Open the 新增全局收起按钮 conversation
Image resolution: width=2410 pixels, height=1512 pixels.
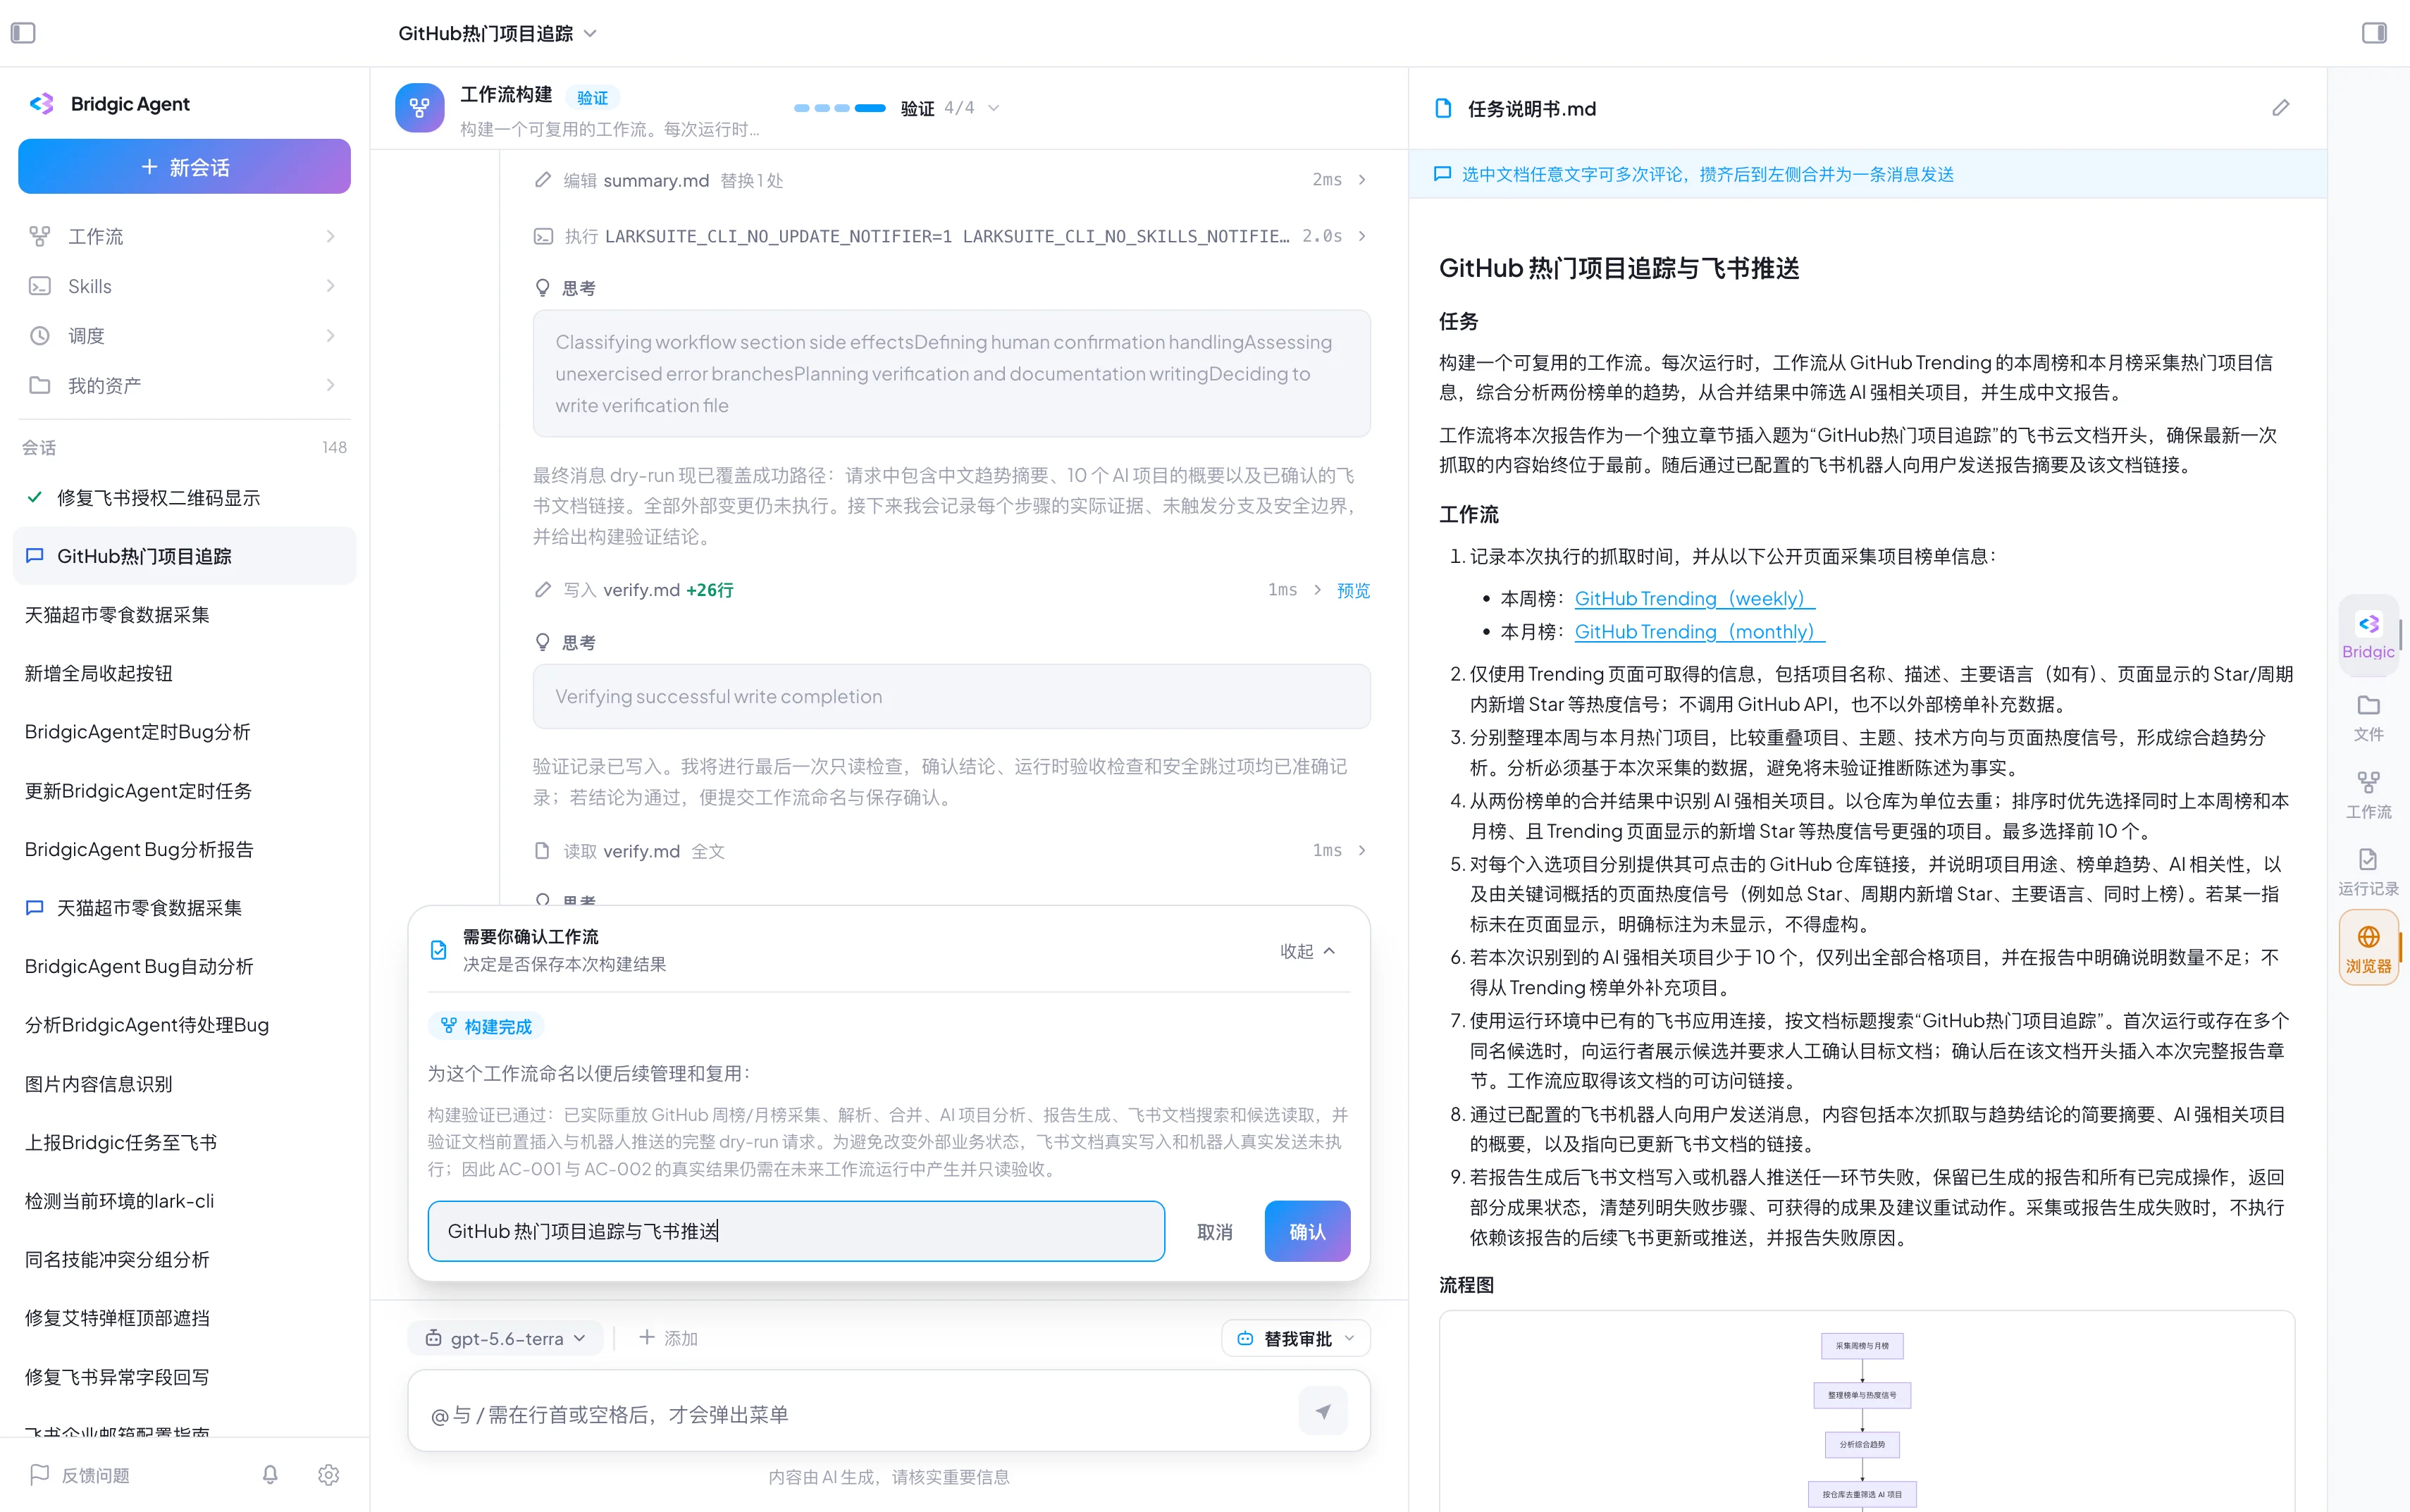[x=184, y=673]
